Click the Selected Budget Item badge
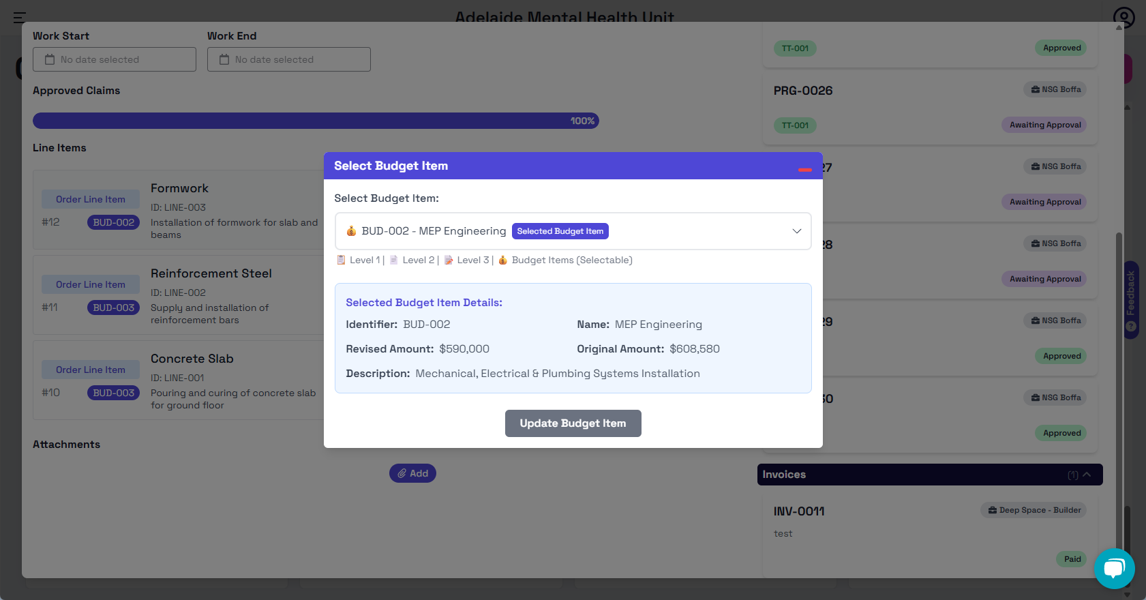 click(x=560, y=231)
